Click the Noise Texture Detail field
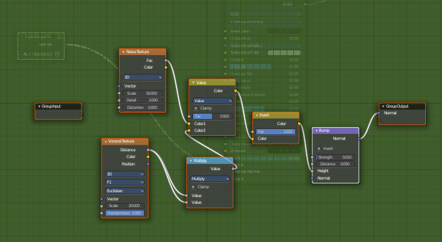 (x=143, y=100)
